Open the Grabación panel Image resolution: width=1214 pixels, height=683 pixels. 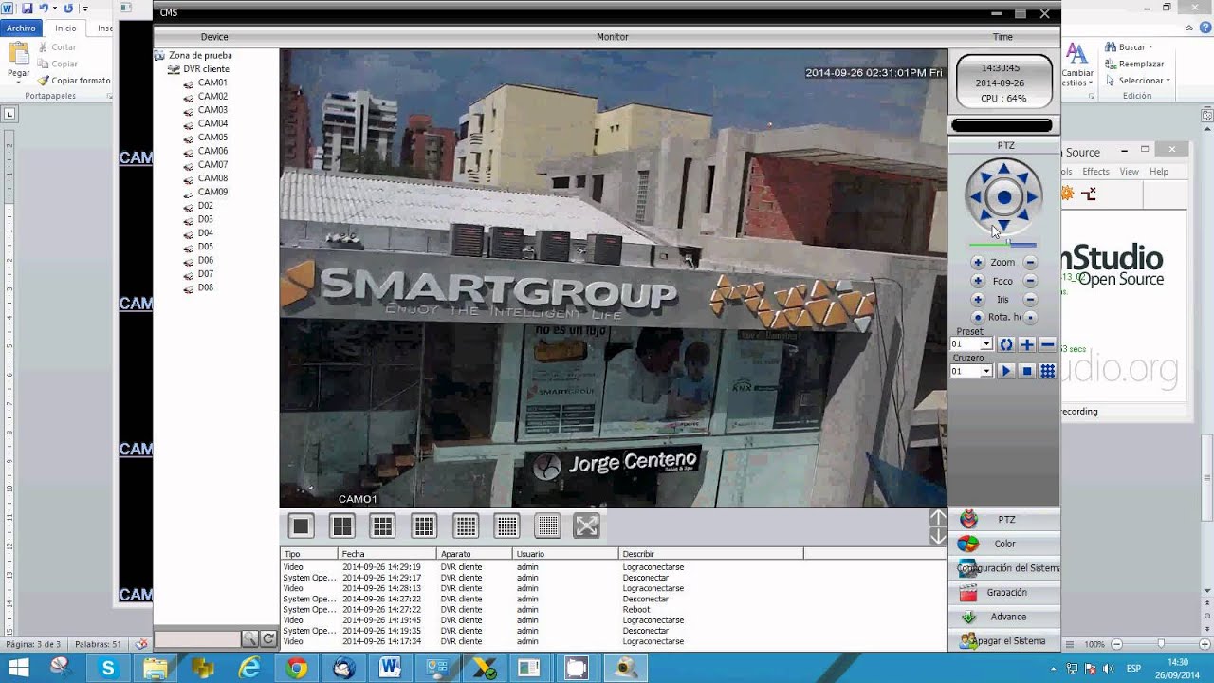(x=1004, y=592)
